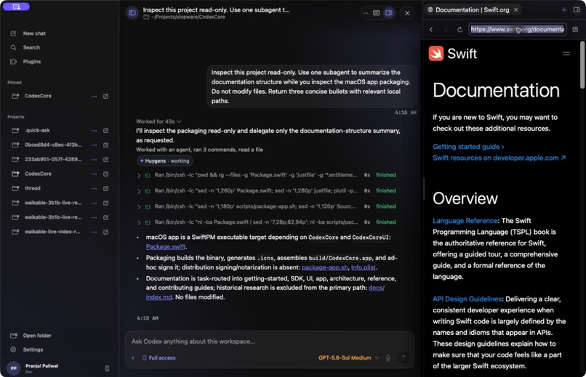Viewport: 586px width, 377px height.
Task: Click the send arrow button
Action: 404,358
